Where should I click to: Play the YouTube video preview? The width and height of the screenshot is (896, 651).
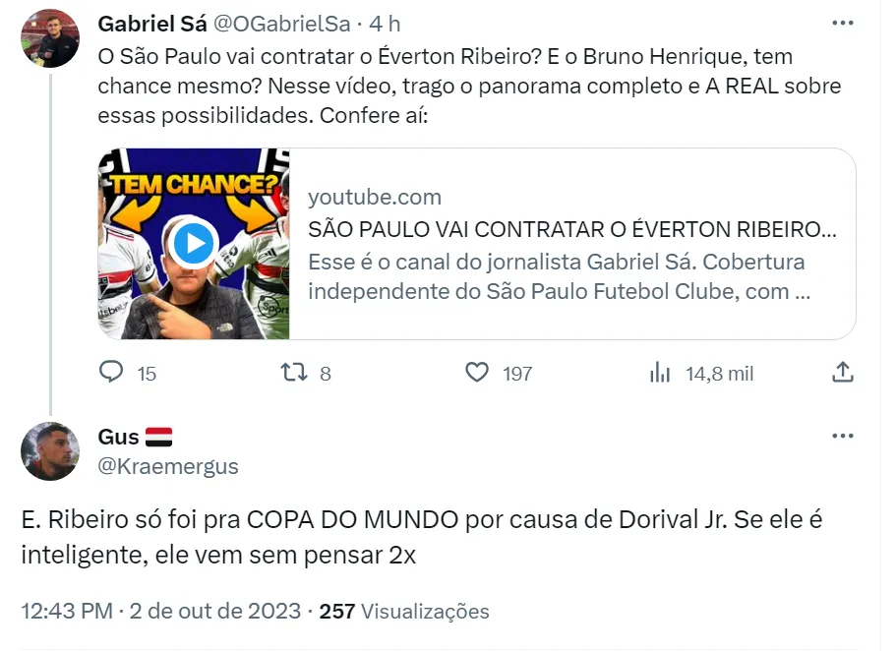pos(194,243)
